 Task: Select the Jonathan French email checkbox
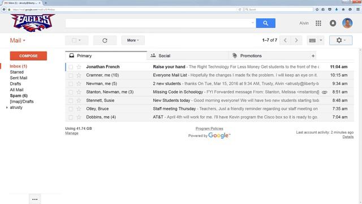coord(71,67)
